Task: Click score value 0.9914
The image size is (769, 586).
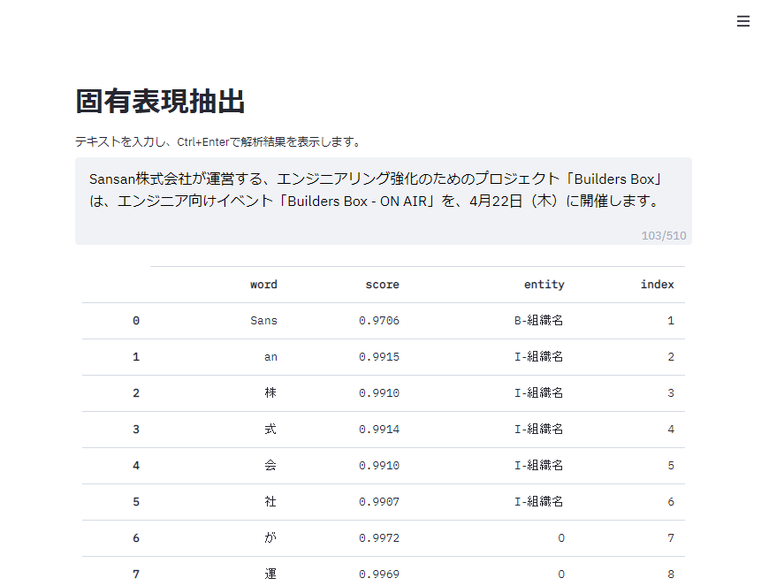Action: click(x=378, y=429)
